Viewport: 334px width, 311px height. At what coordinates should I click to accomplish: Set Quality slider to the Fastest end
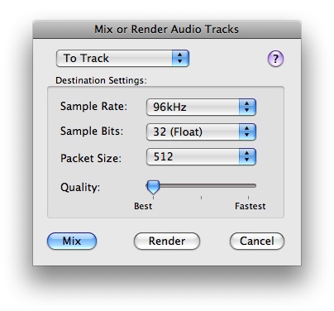pyautogui.click(x=248, y=186)
